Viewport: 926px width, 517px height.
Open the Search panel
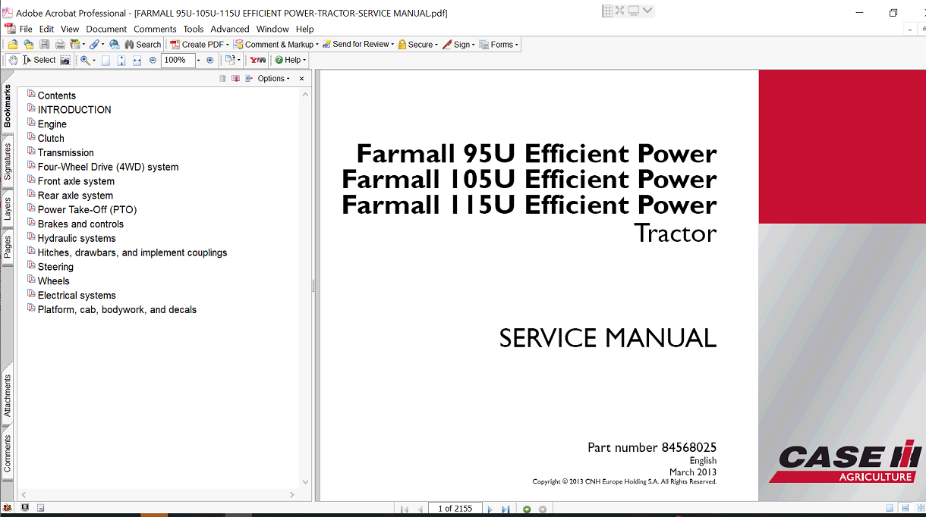pyautogui.click(x=143, y=44)
